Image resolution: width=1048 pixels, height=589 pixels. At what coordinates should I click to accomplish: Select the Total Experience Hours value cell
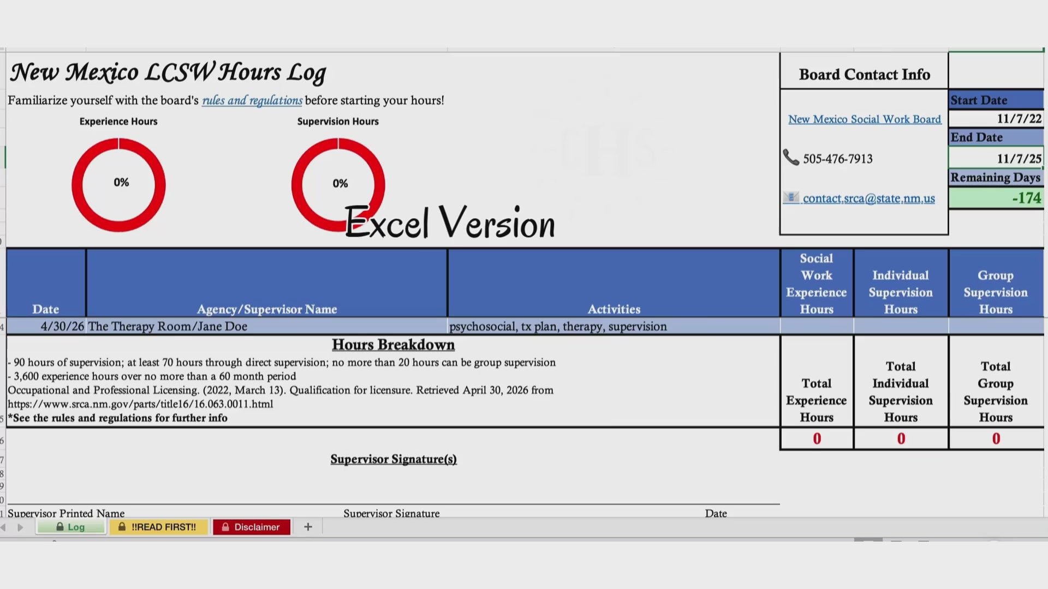[817, 438]
